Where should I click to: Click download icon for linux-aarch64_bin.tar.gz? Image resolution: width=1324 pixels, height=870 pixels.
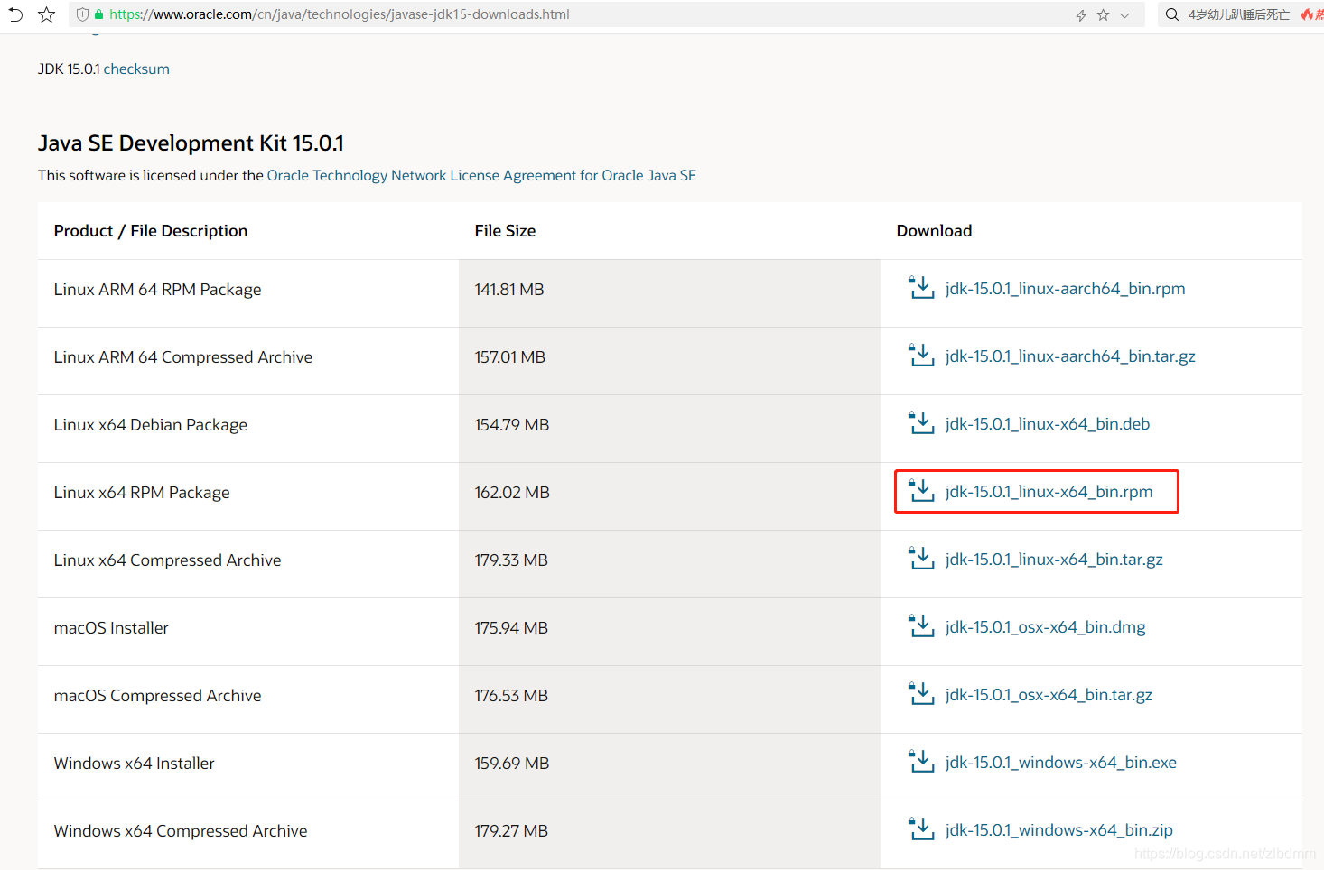coord(921,356)
